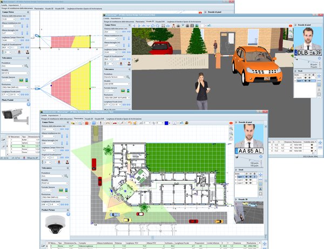This screenshot has height=249, width=324.
Task: Click the Risoluzione column header in bottom table
Action: 252,243
